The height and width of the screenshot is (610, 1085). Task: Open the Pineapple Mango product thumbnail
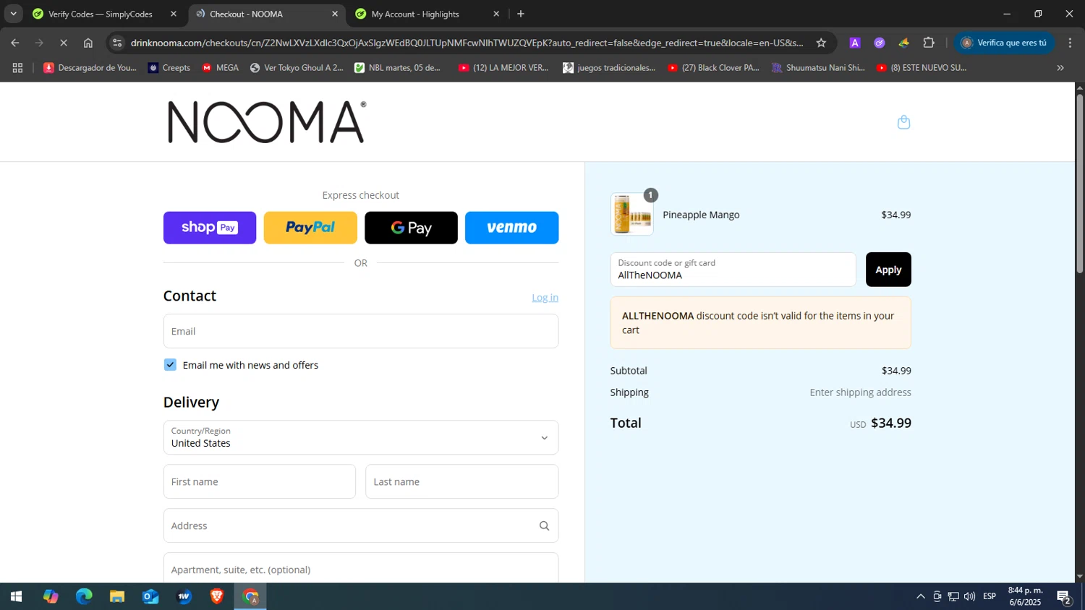pos(632,214)
